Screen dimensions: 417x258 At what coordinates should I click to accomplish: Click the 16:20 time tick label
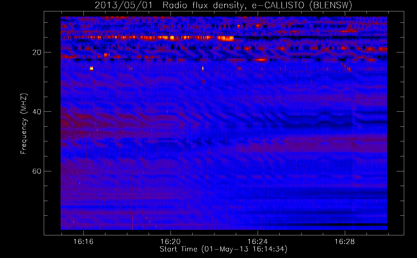pos(170,242)
